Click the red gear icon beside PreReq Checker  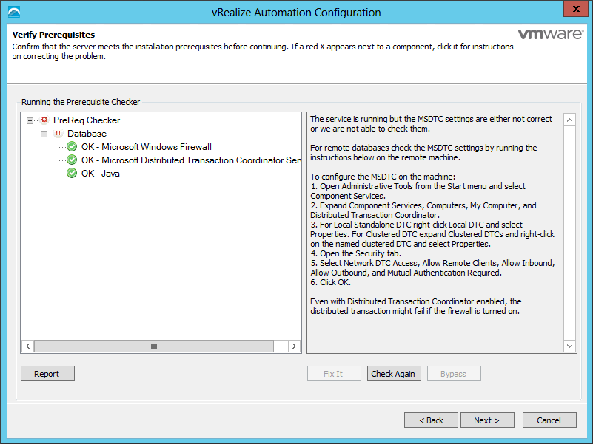44,120
